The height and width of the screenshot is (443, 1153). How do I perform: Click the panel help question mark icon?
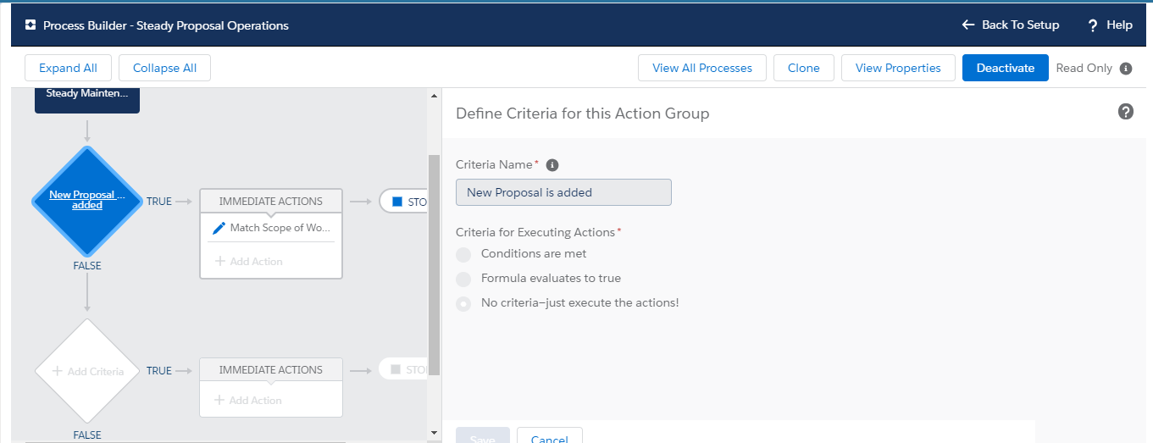coord(1126,112)
